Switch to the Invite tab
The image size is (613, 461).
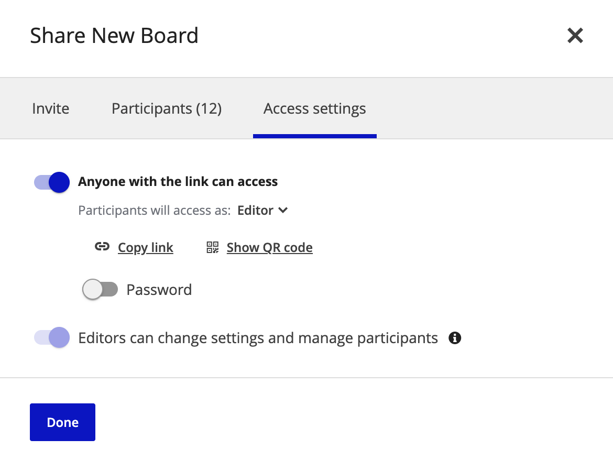pyautogui.click(x=50, y=108)
